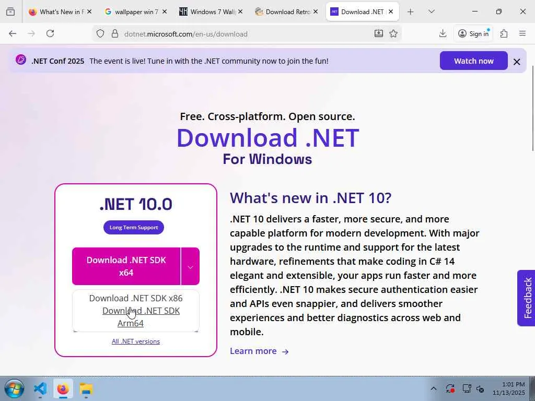Screen dimensions: 535x401
Task: Open the Firefox downloads panel
Action: [x=443, y=33]
